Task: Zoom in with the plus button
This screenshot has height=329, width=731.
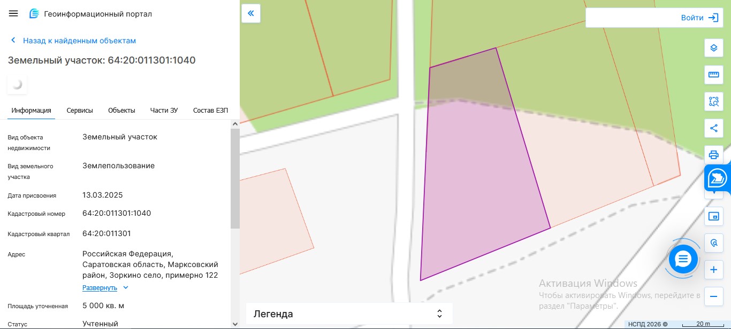Action: 713,270
